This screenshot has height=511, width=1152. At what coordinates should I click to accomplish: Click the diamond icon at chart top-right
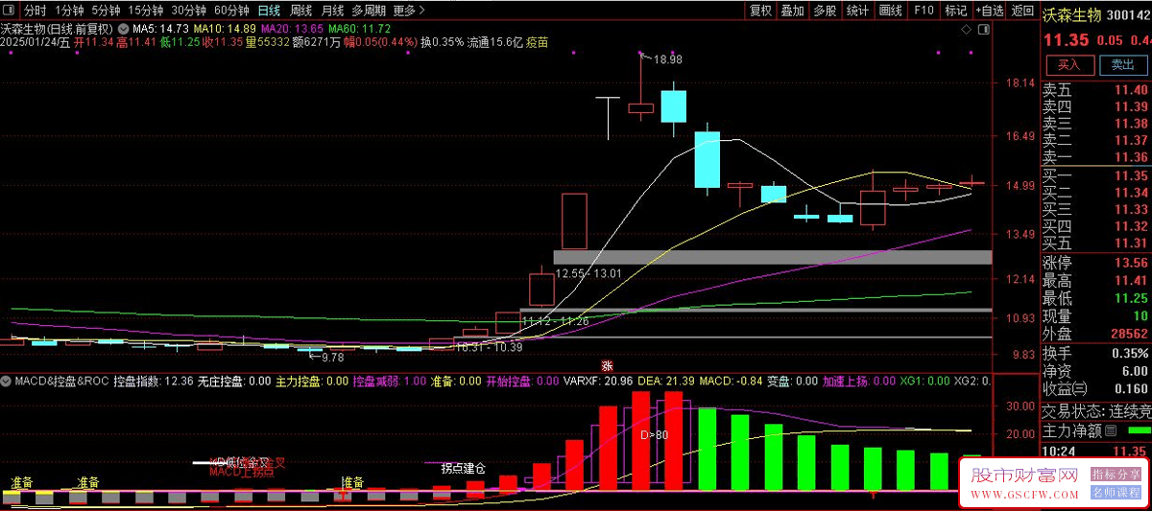click(967, 30)
